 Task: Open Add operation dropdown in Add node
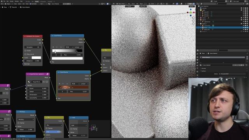[x=79, y=125]
